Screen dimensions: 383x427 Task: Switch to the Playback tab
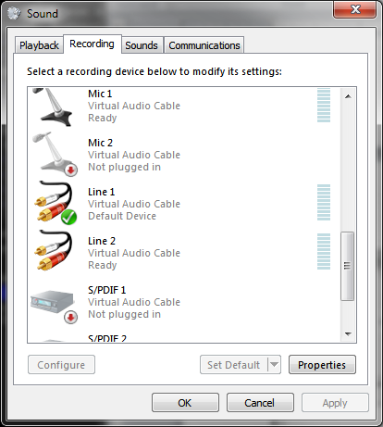pyautogui.click(x=39, y=45)
